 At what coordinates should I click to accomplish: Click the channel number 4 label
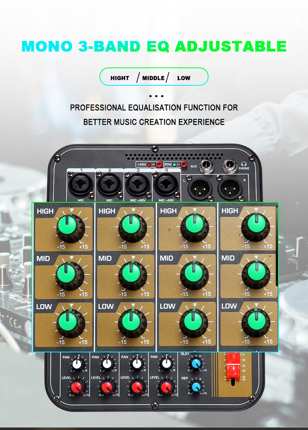(x=166, y=170)
